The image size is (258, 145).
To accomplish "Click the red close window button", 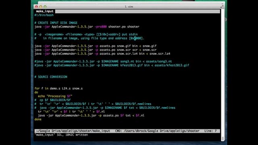I will 36,6.
